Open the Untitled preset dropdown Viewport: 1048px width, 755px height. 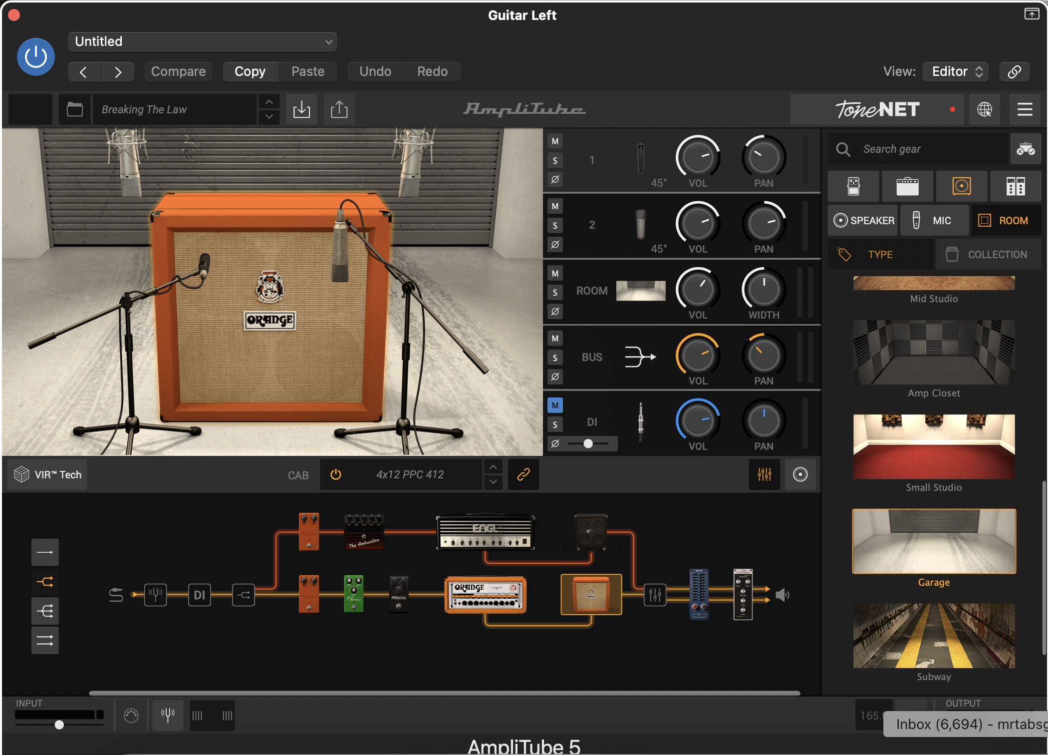(202, 41)
